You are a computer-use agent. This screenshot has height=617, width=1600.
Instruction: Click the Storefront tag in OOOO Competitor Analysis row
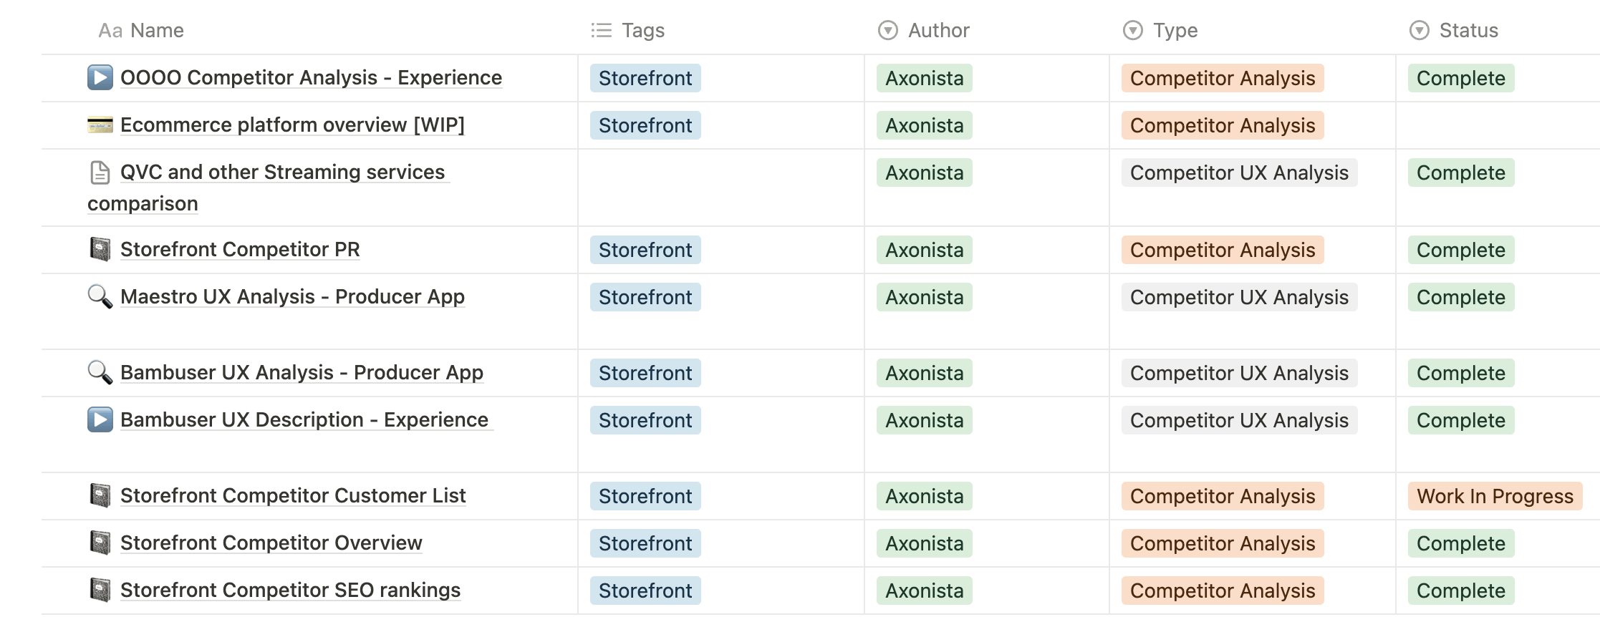pyautogui.click(x=645, y=78)
